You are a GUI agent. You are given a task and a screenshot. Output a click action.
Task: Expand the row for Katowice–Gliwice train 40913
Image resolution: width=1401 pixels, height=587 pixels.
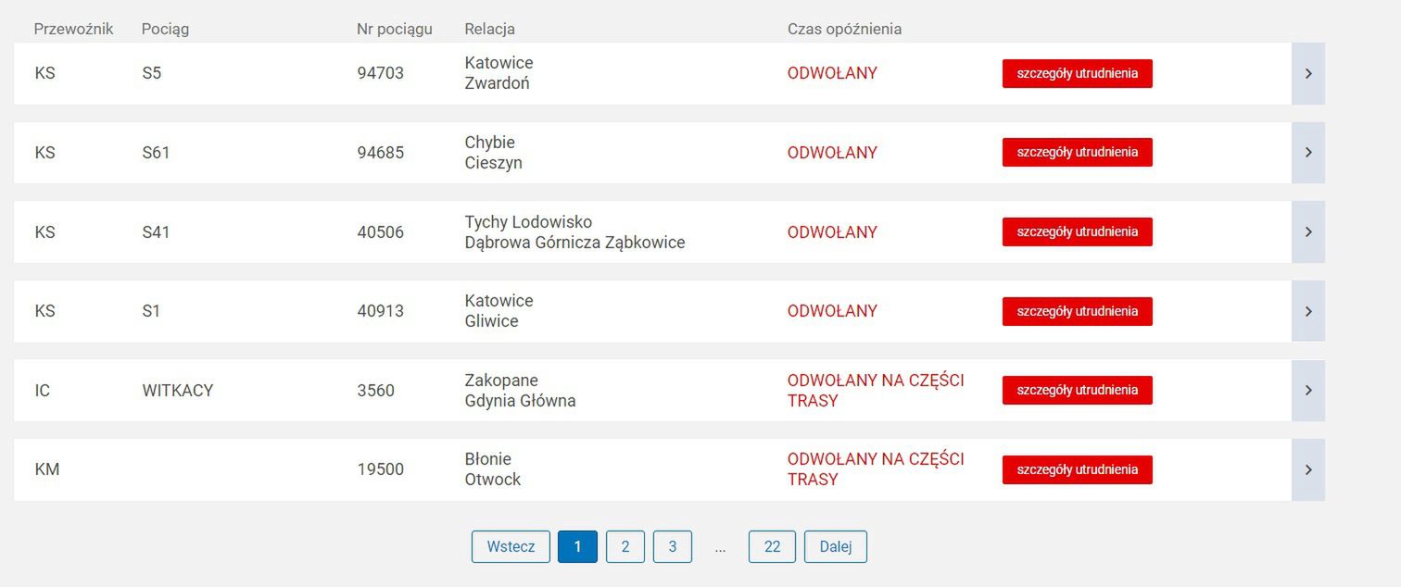[x=1309, y=311]
